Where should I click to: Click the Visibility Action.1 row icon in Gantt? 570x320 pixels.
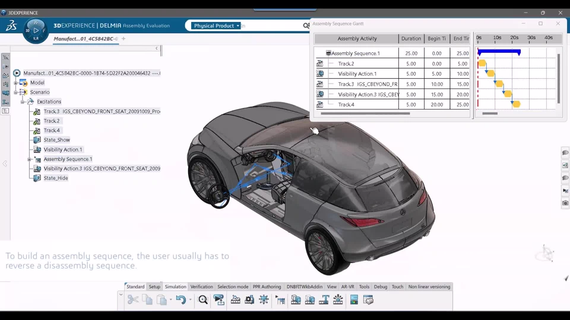[x=320, y=73]
